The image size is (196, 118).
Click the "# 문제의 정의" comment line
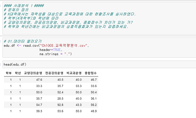(16, 10)
